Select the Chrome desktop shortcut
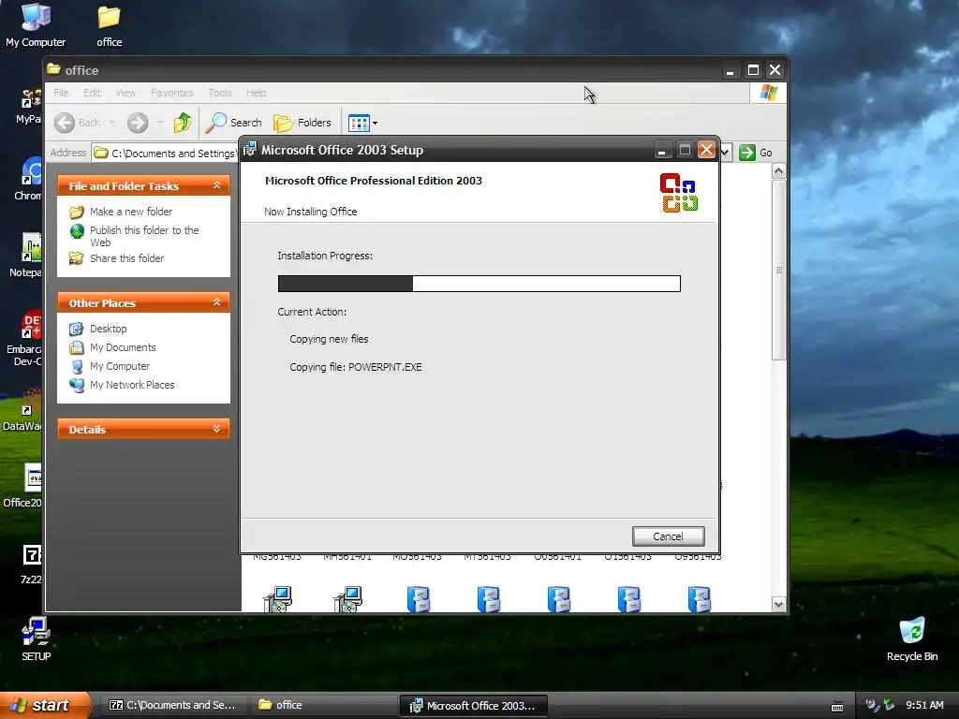This screenshot has width=959, height=719. pyautogui.click(x=29, y=179)
